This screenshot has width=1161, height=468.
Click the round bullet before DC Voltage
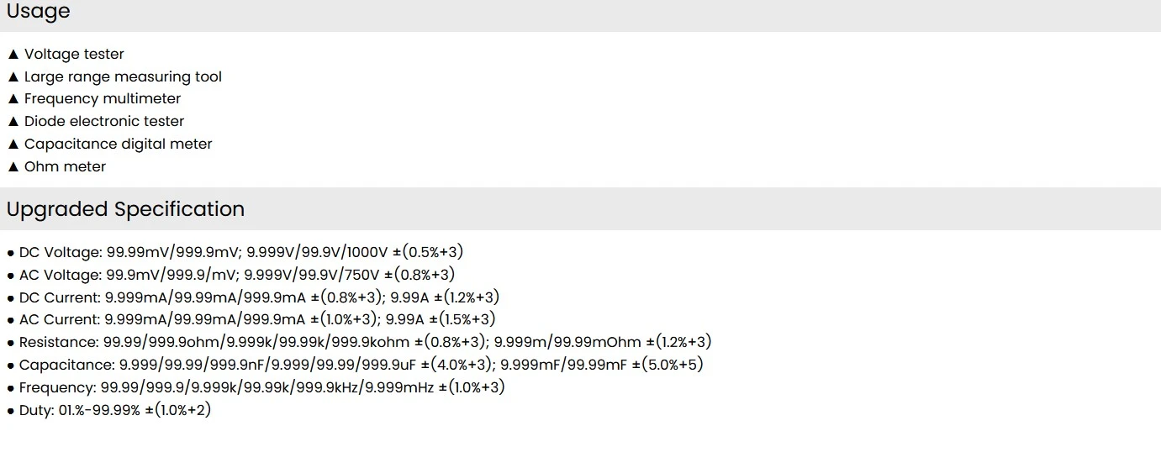click(x=11, y=253)
